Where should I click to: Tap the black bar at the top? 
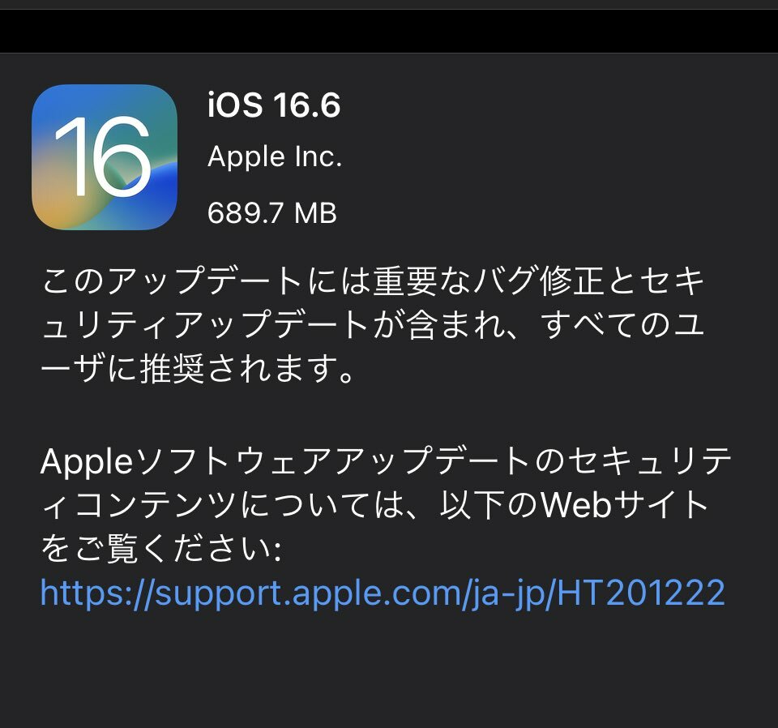tap(389, 31)
